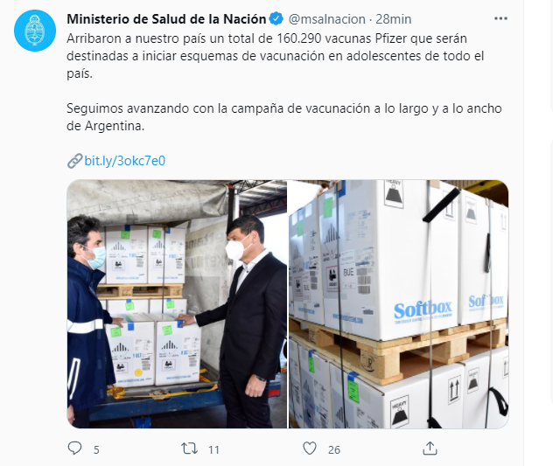553x466 pixels.
Task: Click the tweet text about 160.290 vacunas Pfizer
Action: coord(275,56)
